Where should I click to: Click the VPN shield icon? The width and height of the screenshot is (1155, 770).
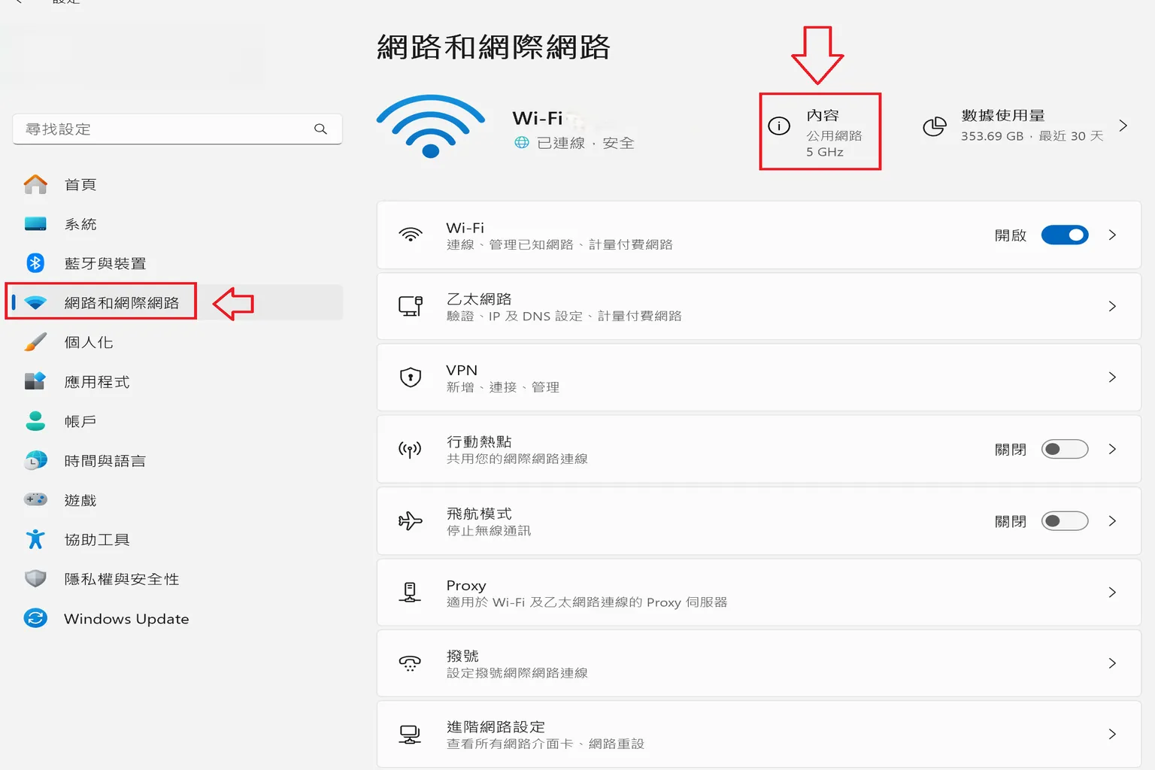[411, 377]
